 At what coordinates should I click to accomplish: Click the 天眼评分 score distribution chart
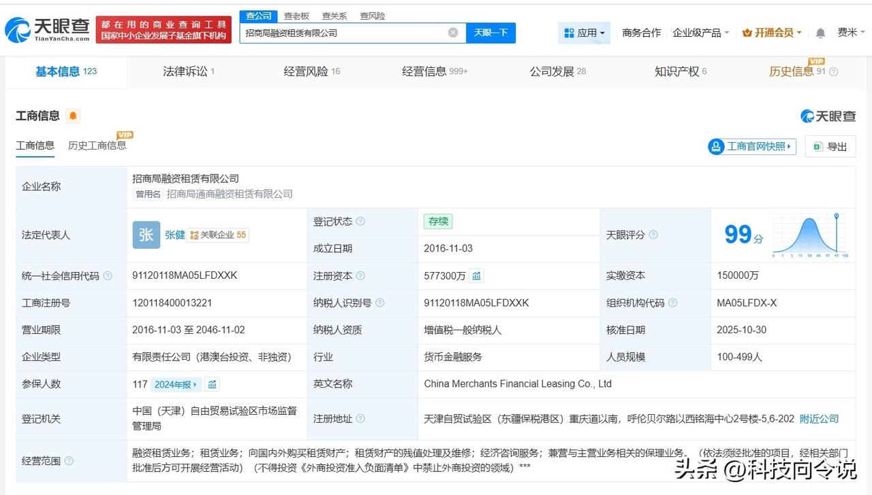tap(810, 235)
